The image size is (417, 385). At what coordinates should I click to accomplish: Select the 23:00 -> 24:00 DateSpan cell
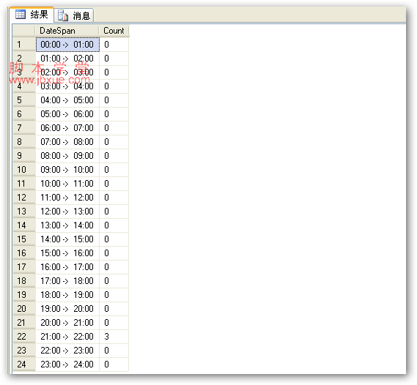point(67,365)
